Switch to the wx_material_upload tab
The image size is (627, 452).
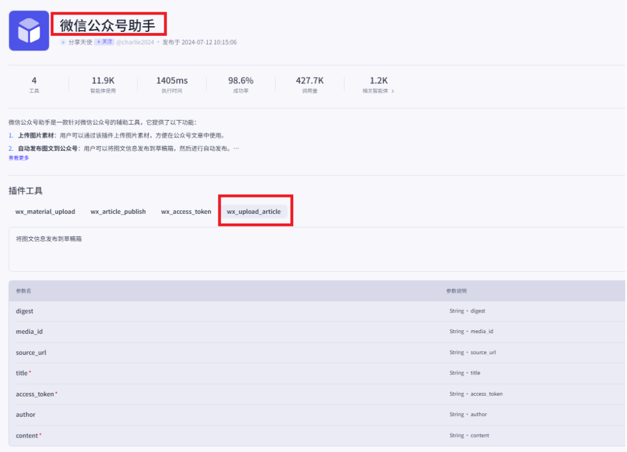click(x=45, y=212)
